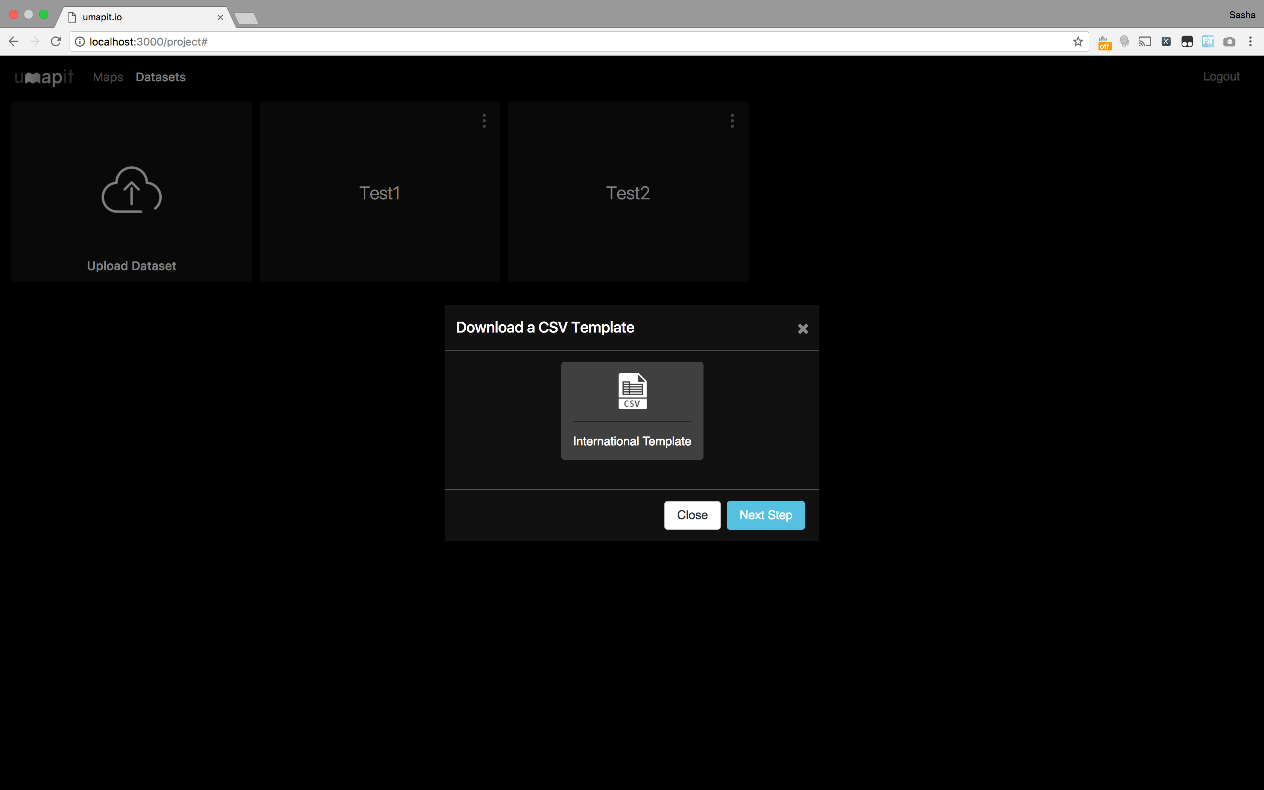Click the Upload Dataset label
The width and height of the screenshot is (1264, 790).
pos(132,266)
